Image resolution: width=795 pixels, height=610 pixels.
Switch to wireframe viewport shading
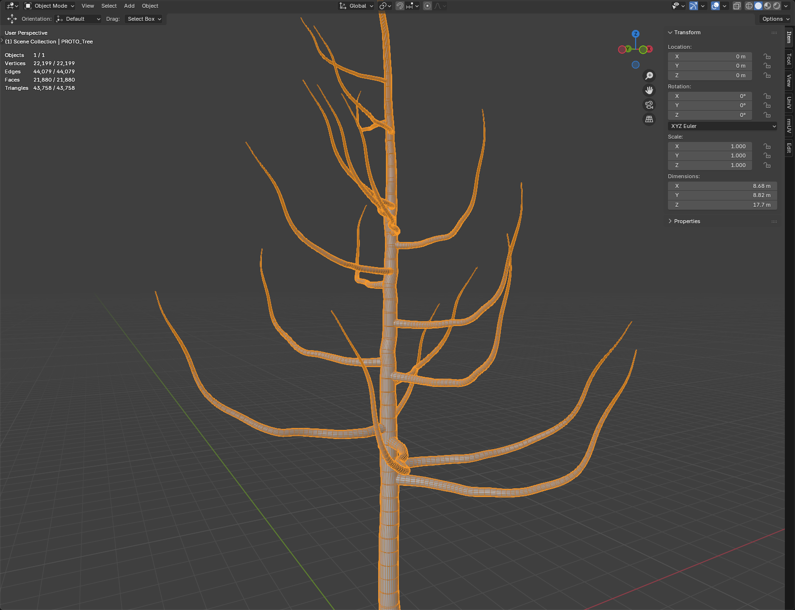coord(749,6)
